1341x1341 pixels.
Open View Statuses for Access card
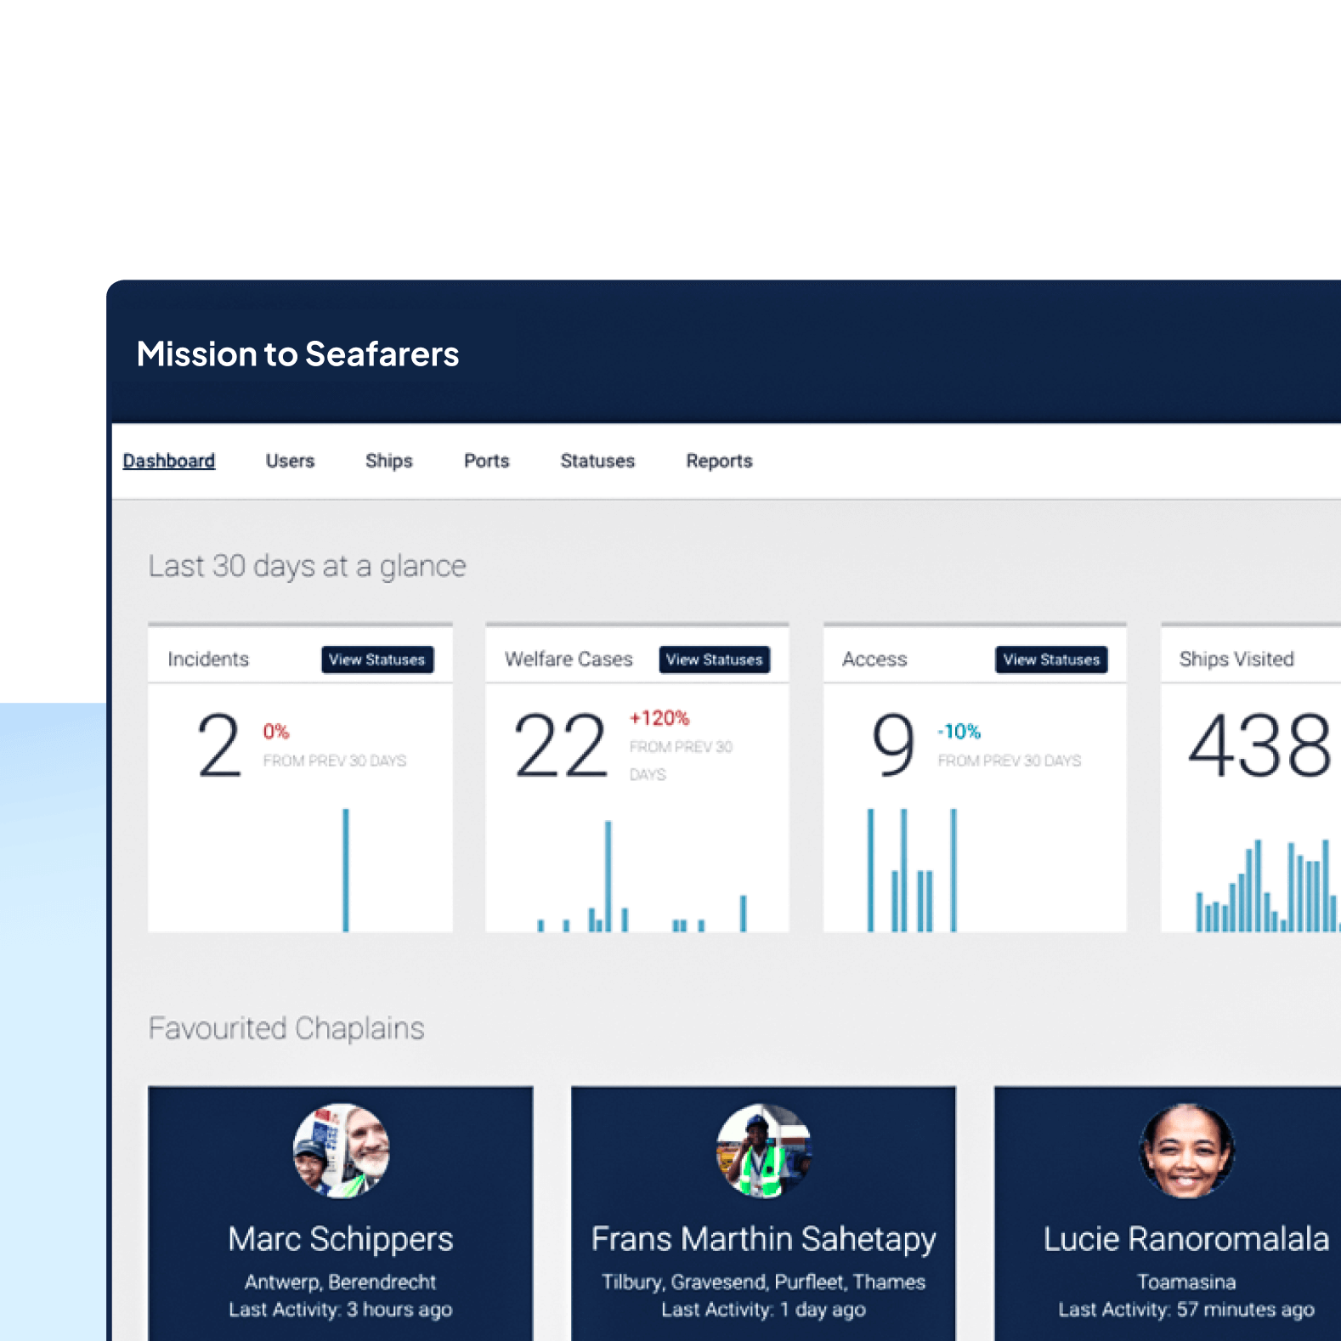pos(1051,659)
